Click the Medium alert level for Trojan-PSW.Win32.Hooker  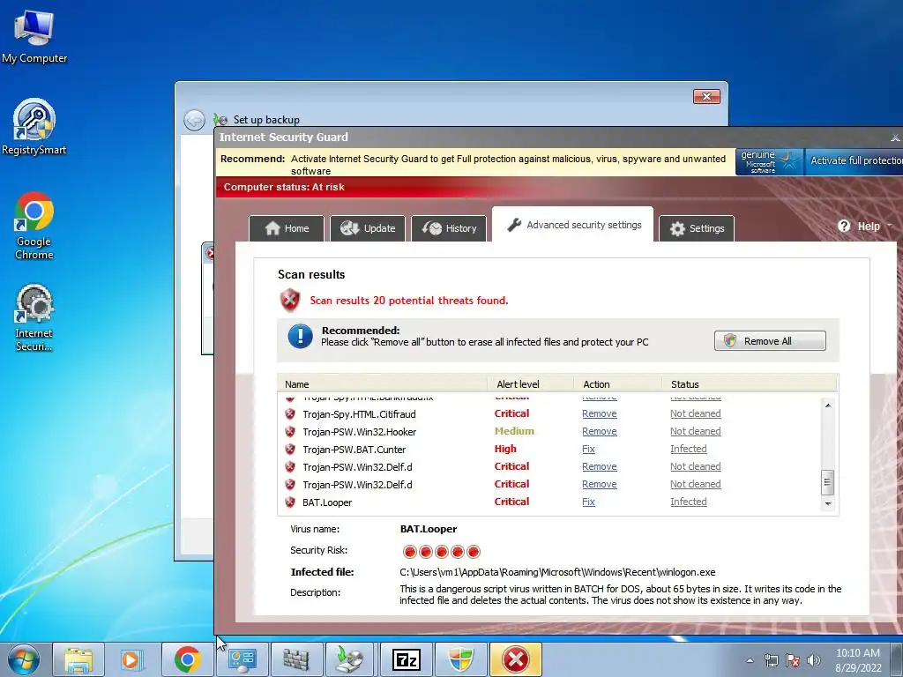point(514,431)
